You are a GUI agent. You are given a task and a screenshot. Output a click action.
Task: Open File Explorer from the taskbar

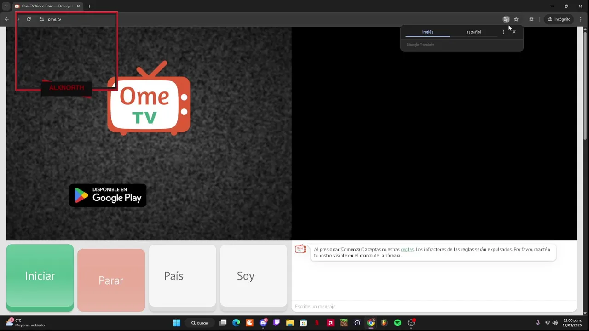click(290, 323)
